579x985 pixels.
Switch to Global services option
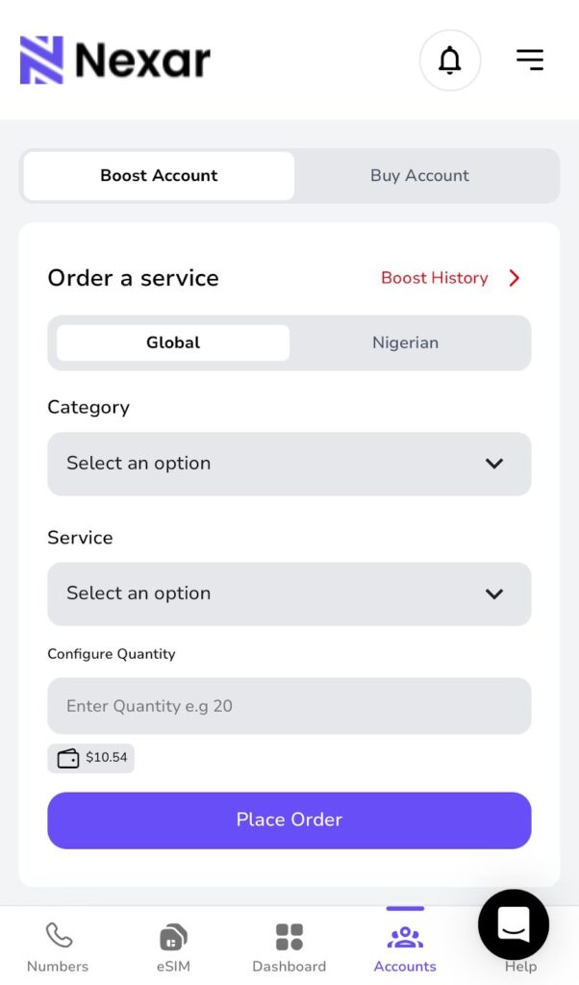(x=173, y=342)
